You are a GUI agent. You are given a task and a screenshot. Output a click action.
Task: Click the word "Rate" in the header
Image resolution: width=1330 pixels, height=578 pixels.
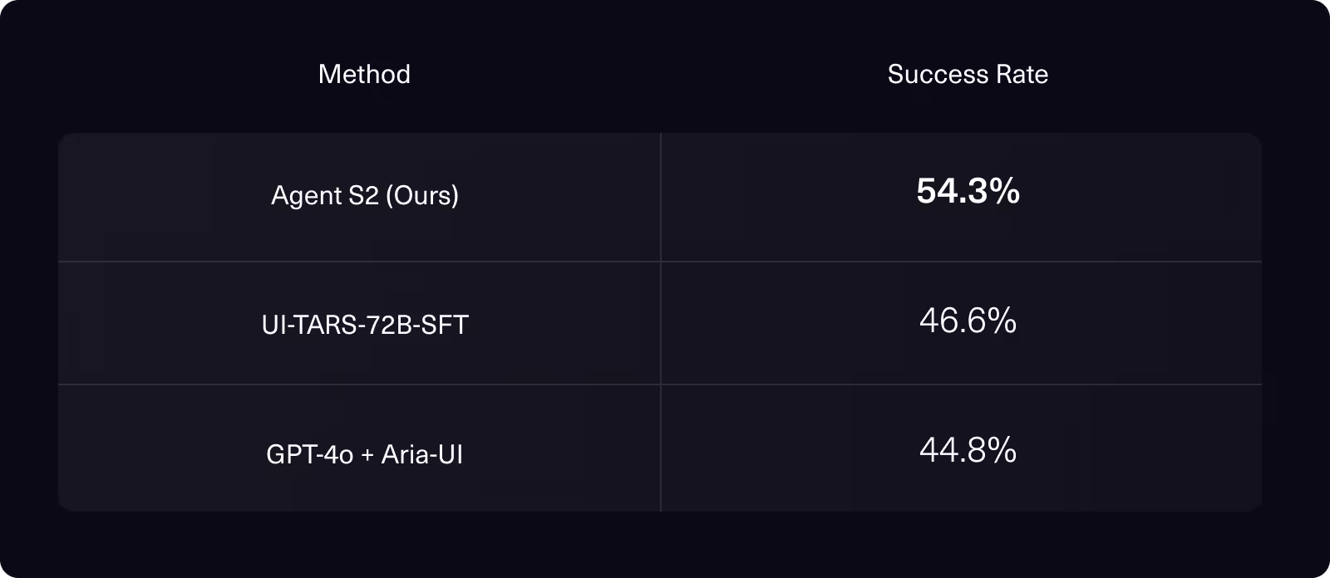(1022, 74)
